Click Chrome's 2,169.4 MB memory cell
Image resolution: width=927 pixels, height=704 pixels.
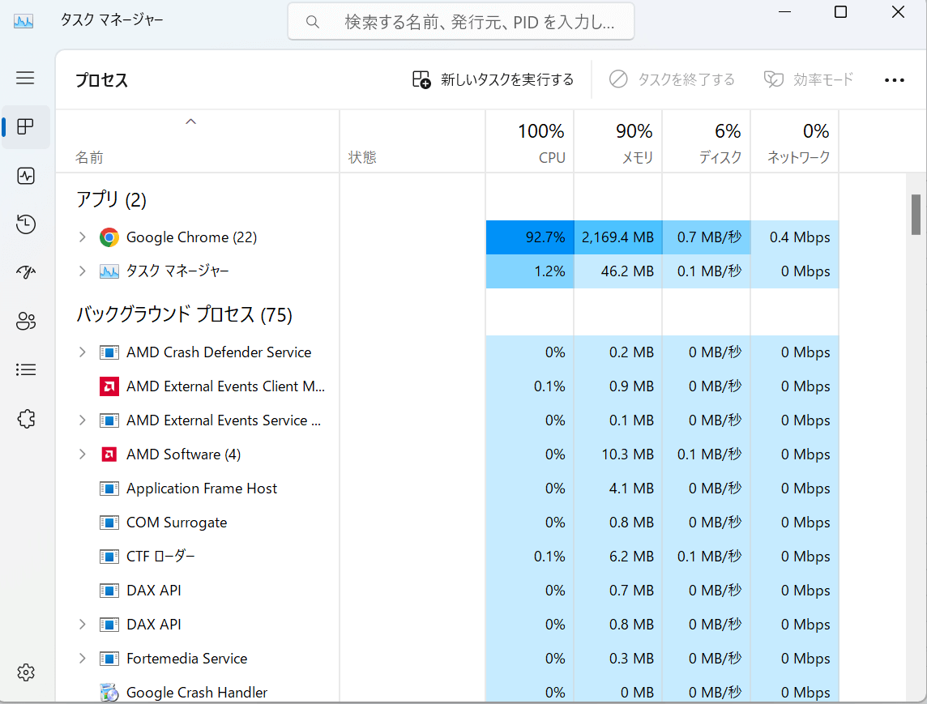pos(617,237)
